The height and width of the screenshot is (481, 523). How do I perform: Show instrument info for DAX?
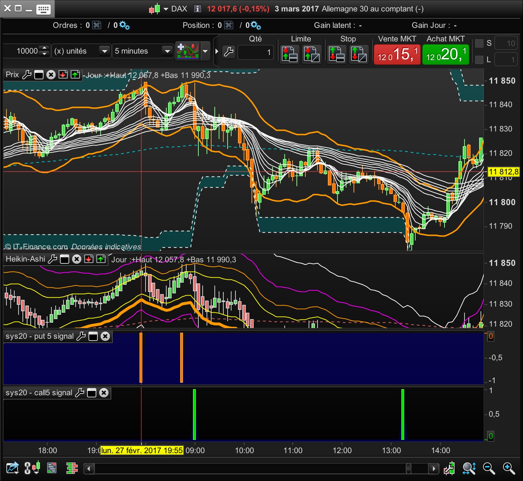pos(197,9)
